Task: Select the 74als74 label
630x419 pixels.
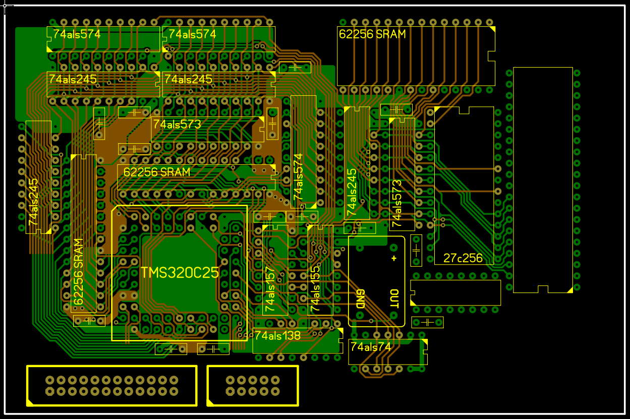Action: [x=371, y=347]
